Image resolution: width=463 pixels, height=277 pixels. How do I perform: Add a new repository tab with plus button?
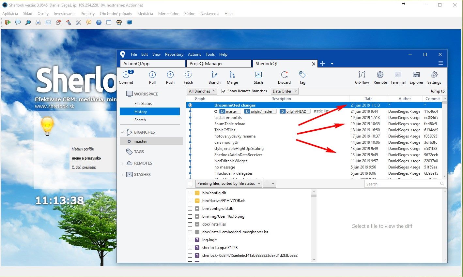[322, 64]
